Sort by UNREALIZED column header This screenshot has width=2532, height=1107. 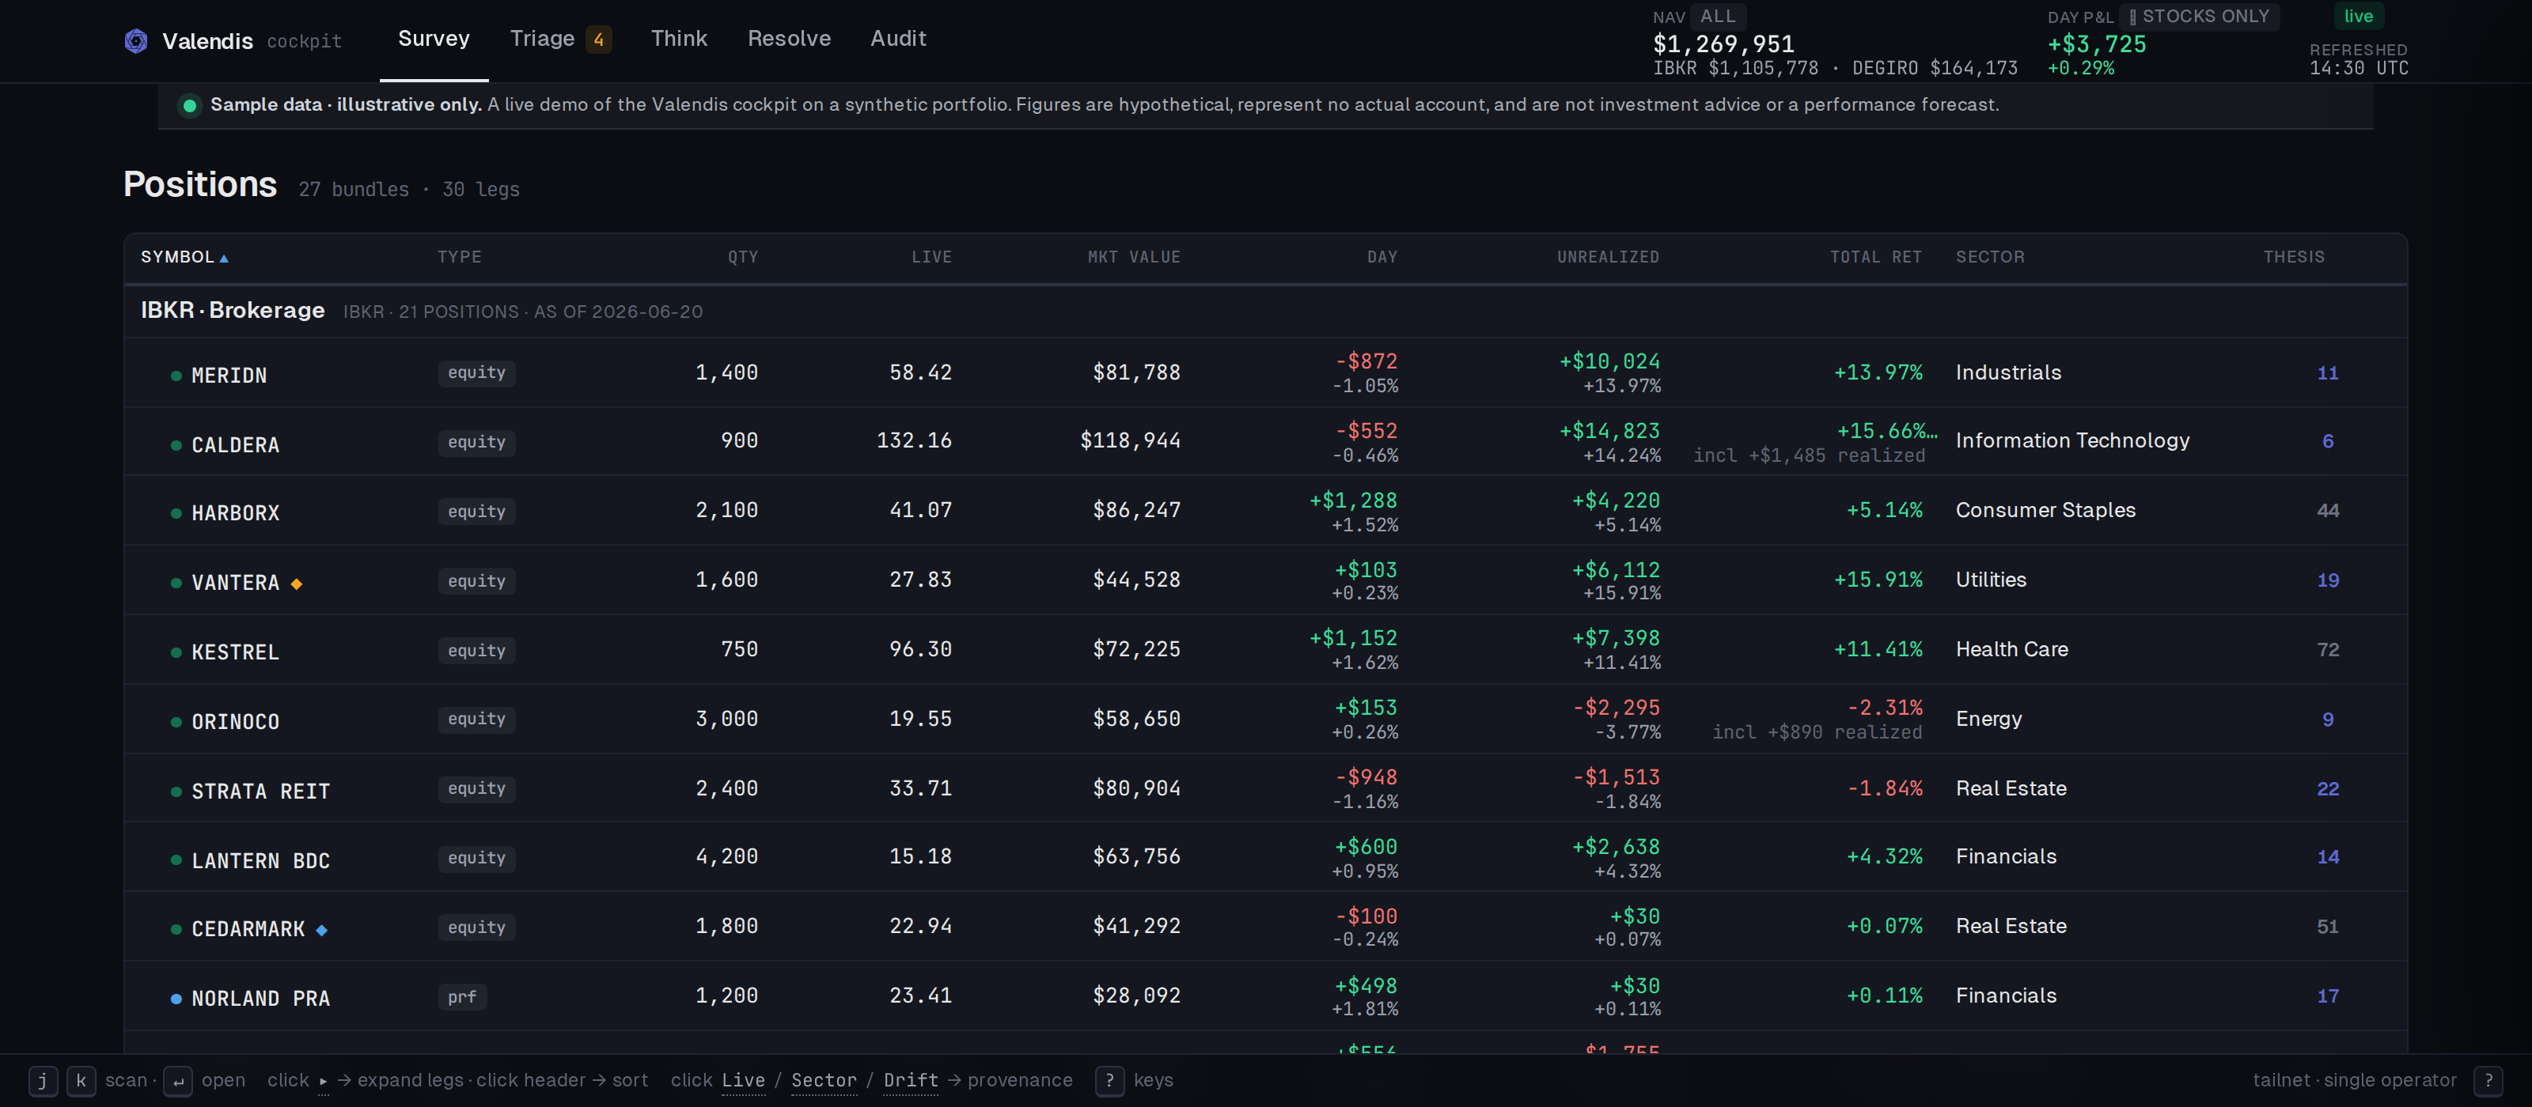tap(1607, 256)
